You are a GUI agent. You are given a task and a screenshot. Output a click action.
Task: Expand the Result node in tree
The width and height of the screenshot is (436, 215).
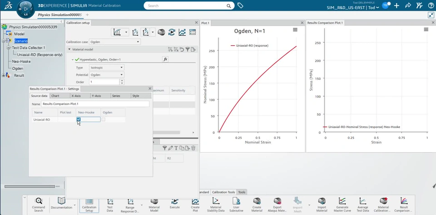point(4,75)
